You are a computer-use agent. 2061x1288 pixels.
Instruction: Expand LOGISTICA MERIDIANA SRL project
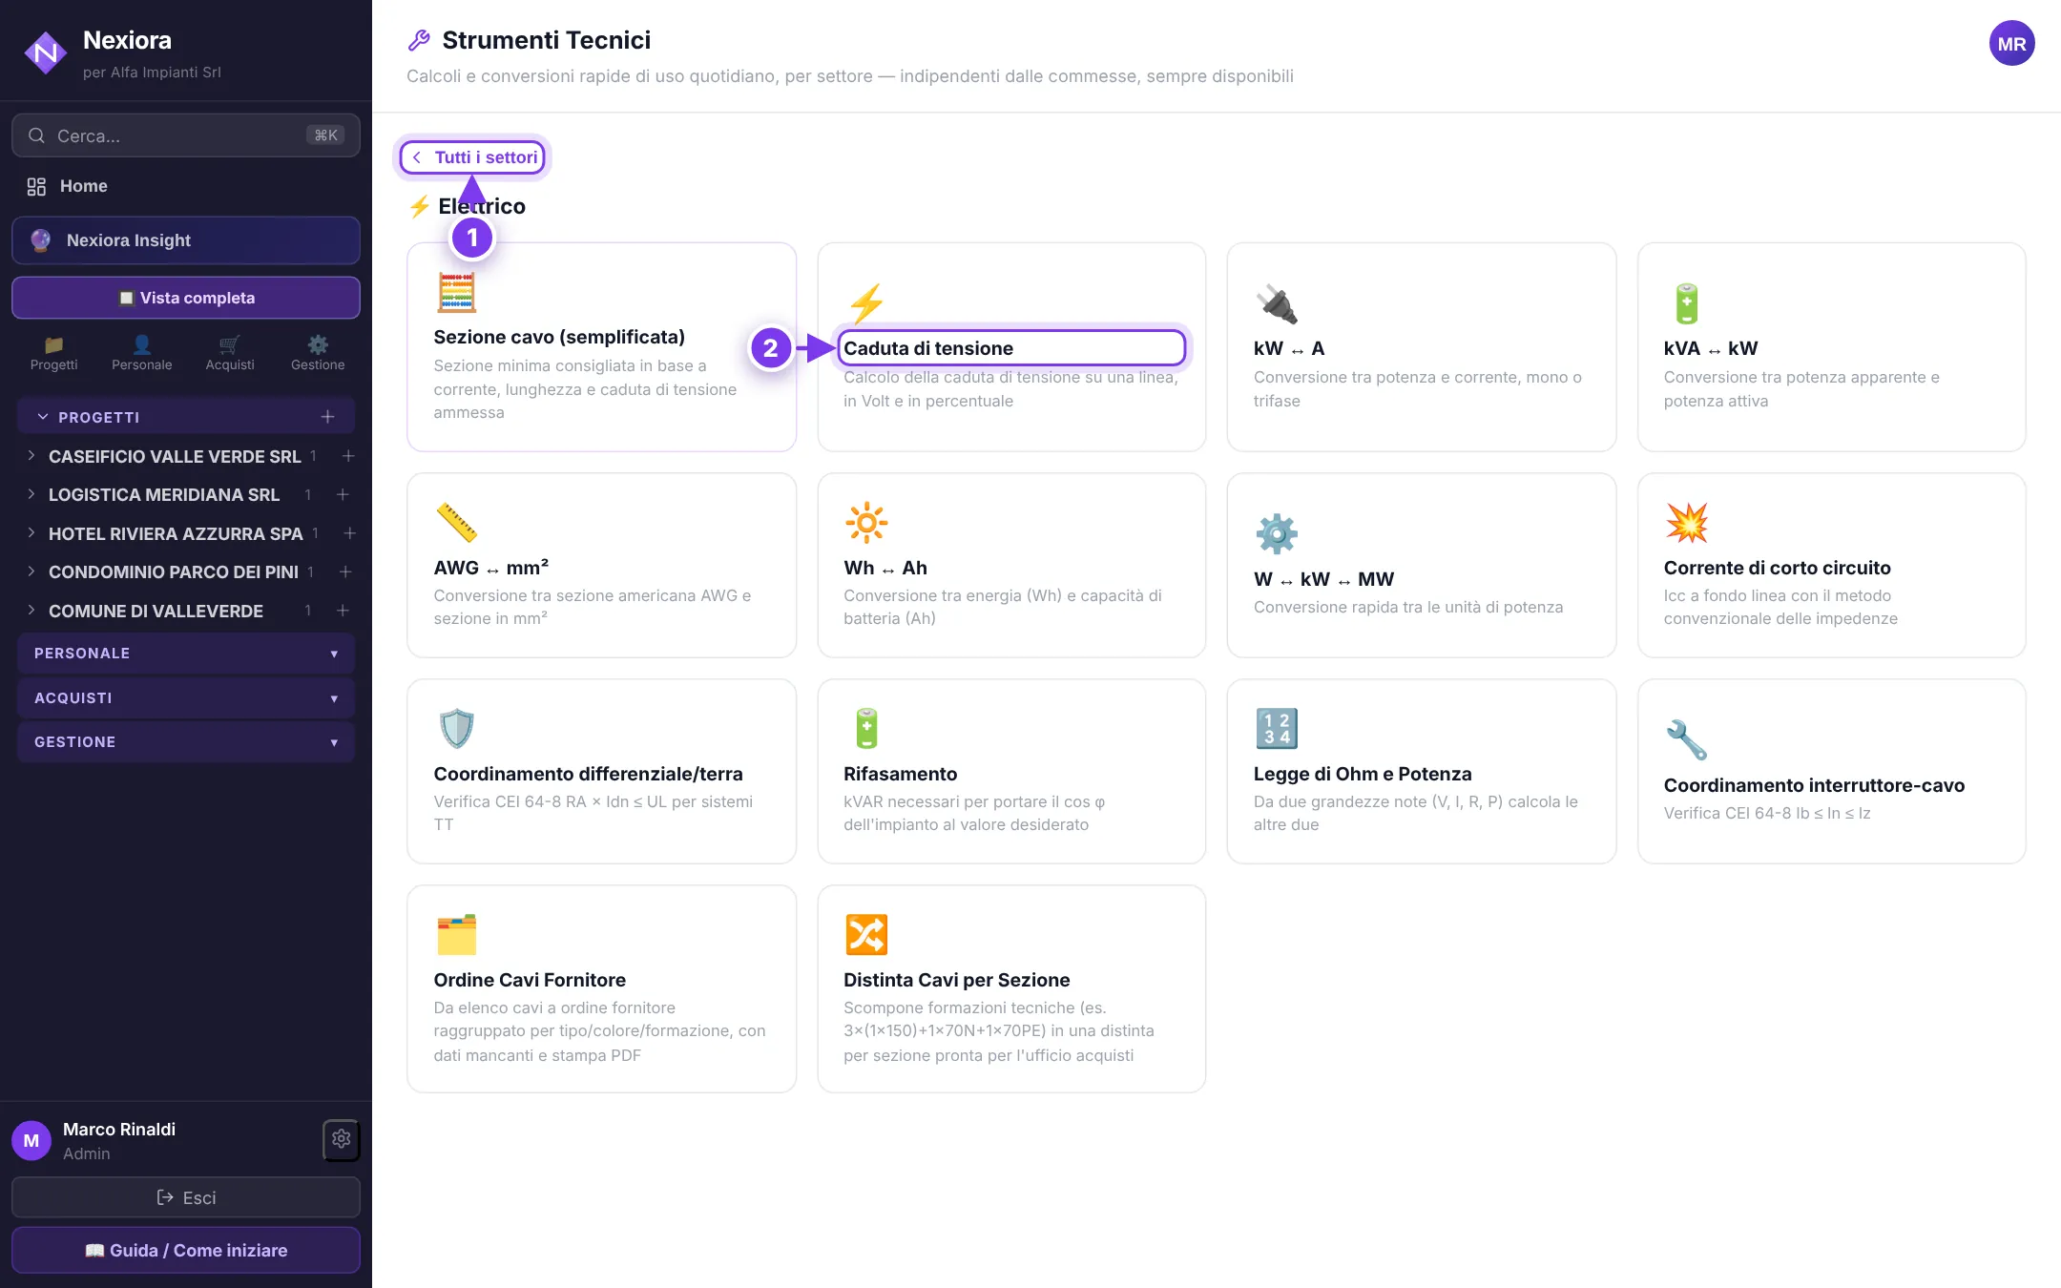coord(31,494)
